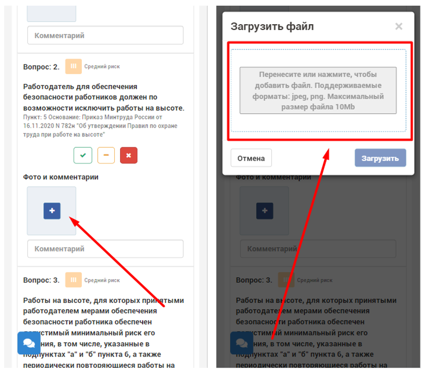Select the red cross answer for question 2
Screen dimensions: 427x374
pyautogui.click(x=129, y=155)
